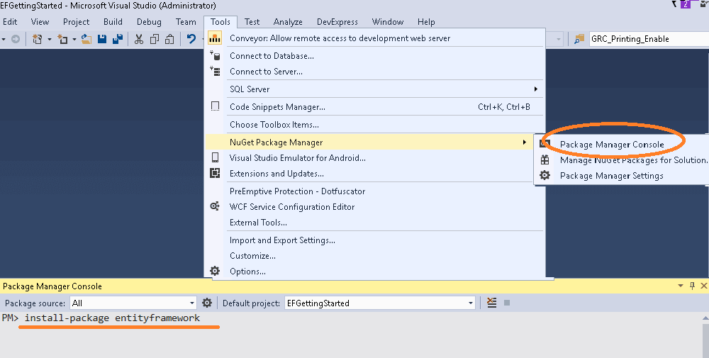Viewport: 709px width, 358px height.
Task: Open the Debug menu
Action: point(149,22)
